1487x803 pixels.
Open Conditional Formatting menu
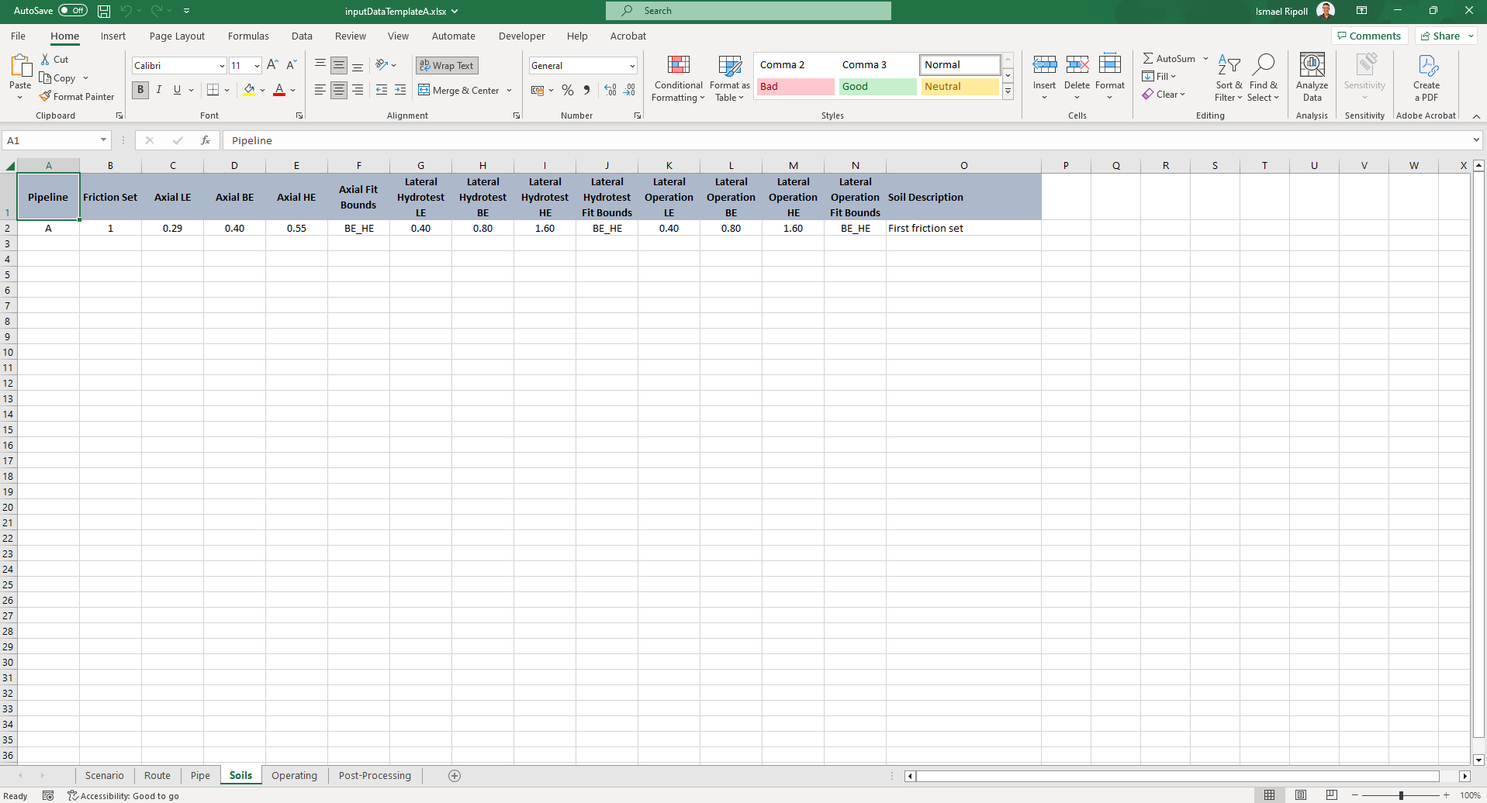pos(678,78)
